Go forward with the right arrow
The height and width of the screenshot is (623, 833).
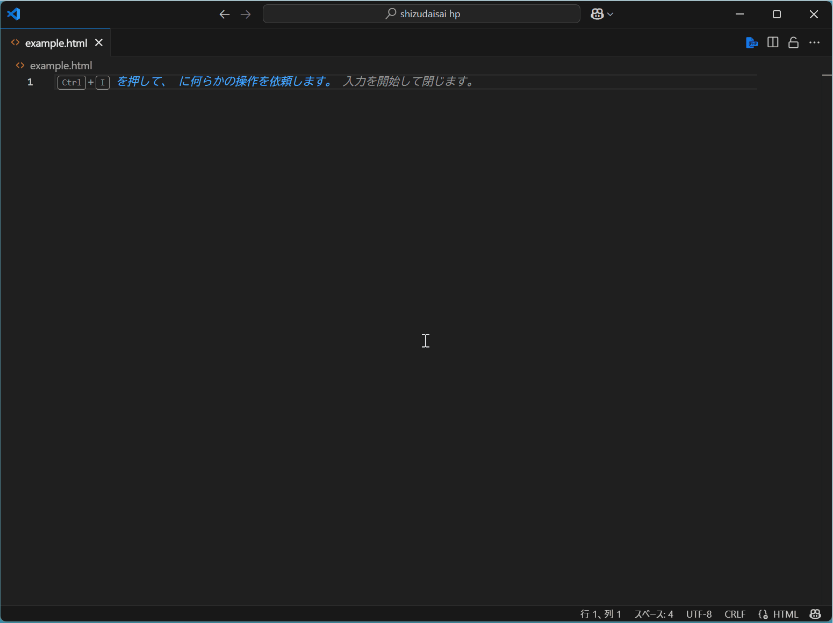click(246, 15)
